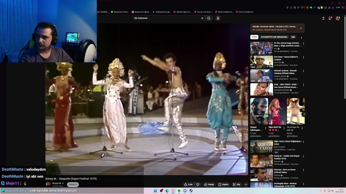Open options for Dr. Dre halftime video
This screenshot has height=194, width=346.
coord(303,43)
